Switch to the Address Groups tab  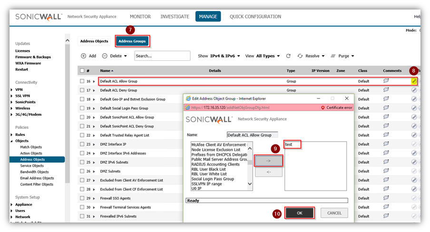(x=132, y=41)
